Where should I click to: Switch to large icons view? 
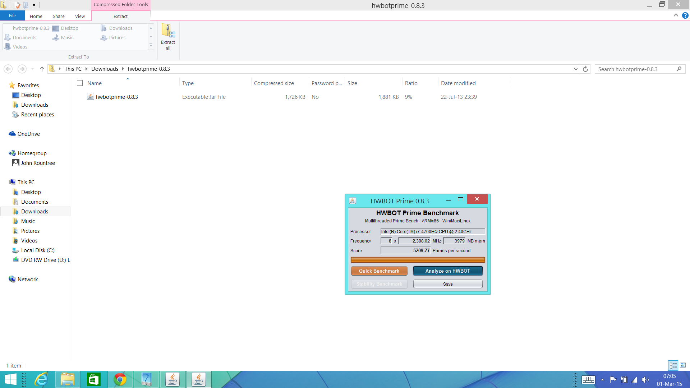tap(683, 365)
